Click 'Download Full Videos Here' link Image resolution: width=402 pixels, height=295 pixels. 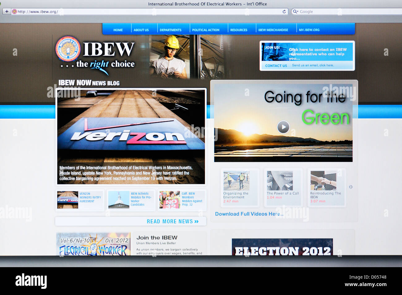coord(249,214)
